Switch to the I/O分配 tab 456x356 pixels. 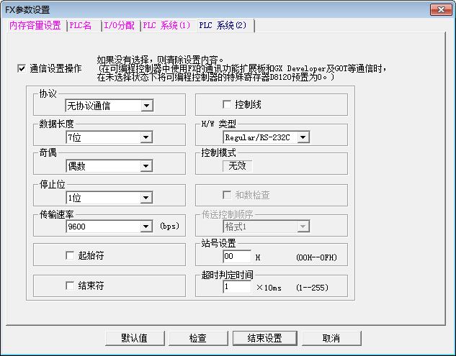click(x=120, y=25)
